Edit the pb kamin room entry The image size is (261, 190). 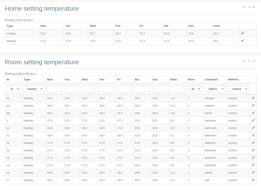point(253,113)
